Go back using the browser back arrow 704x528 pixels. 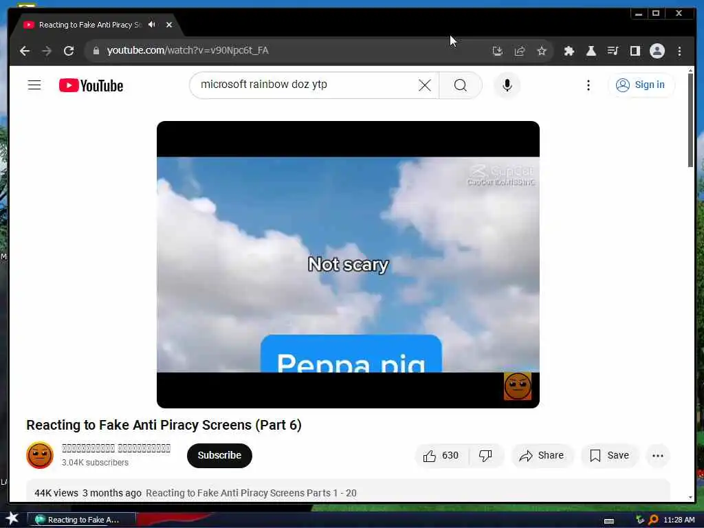tap(25, 51)
